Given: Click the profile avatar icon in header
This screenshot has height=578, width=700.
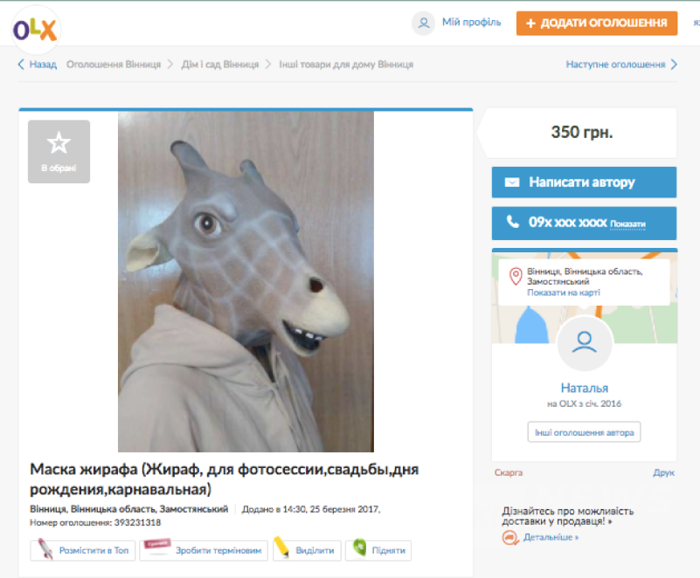Looking at the screenshot, I should pyautogui.click(x=424, y=24).
